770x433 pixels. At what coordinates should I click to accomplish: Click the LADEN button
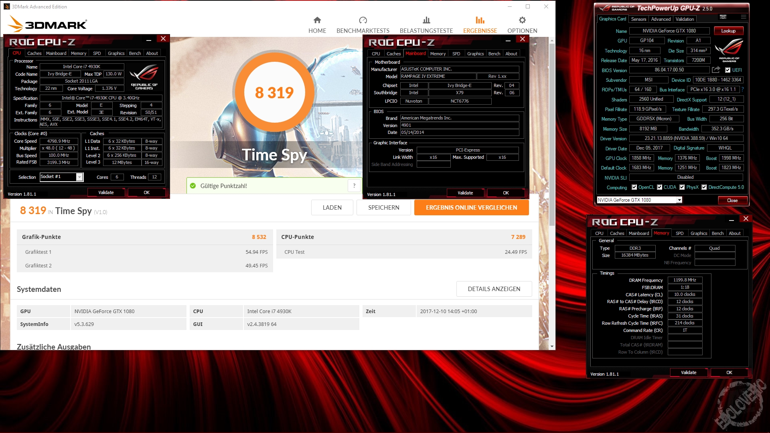[x=332, y=207]
